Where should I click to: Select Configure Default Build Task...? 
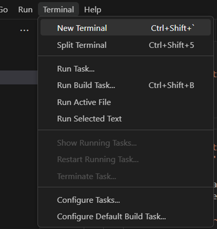[x=126, y=216]
